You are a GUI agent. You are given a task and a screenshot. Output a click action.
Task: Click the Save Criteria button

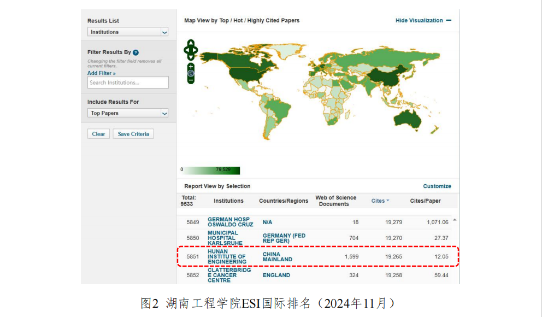tap(133, 134)
